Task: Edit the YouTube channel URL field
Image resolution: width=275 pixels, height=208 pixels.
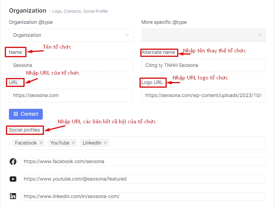Action: (x=143, y=179)
